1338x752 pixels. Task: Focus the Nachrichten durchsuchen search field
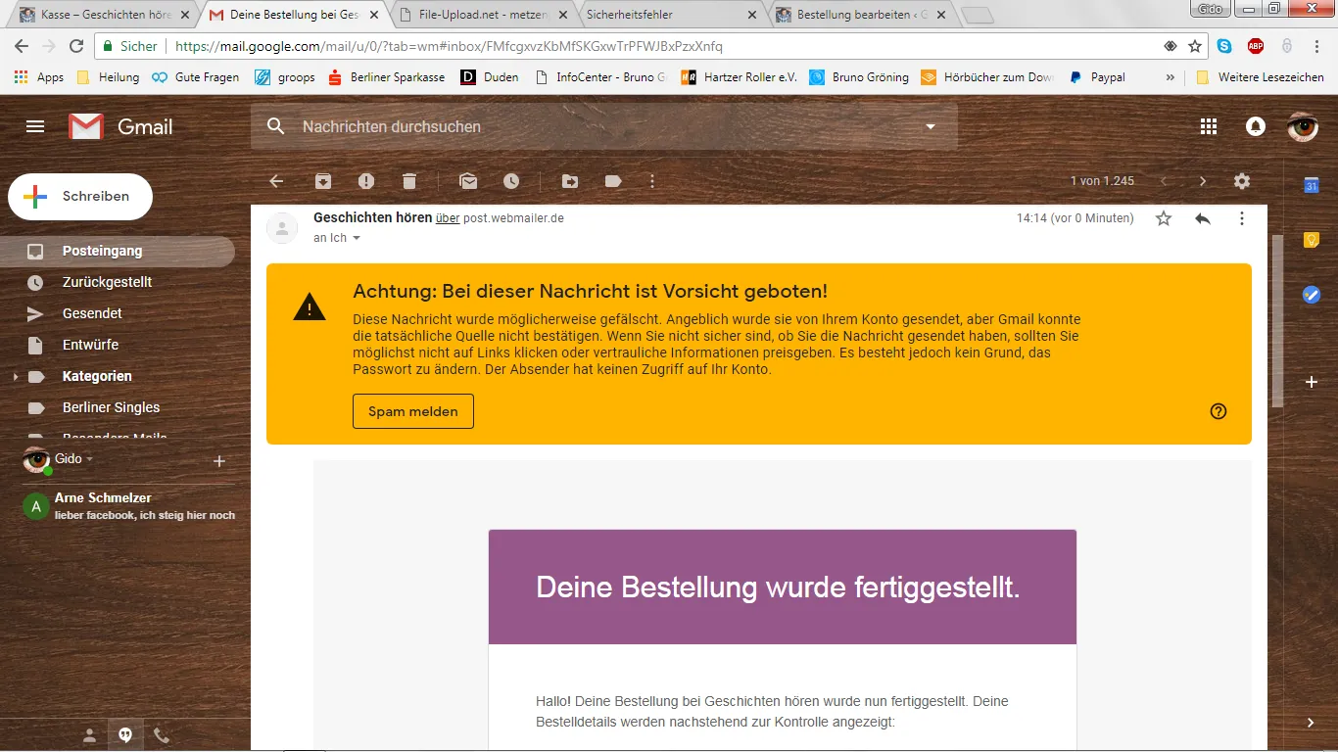pos(603,126)
